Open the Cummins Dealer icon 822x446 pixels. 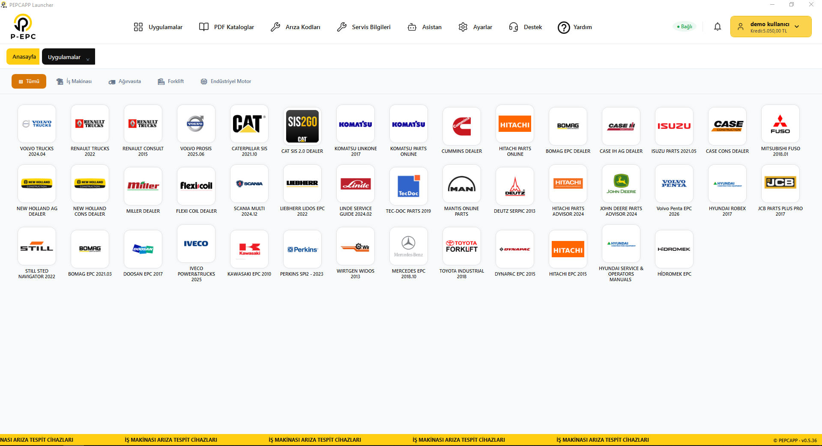click(x=462, y=126)
